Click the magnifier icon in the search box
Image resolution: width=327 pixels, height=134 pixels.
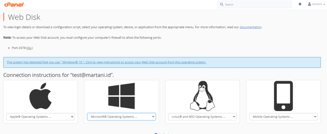222,4
